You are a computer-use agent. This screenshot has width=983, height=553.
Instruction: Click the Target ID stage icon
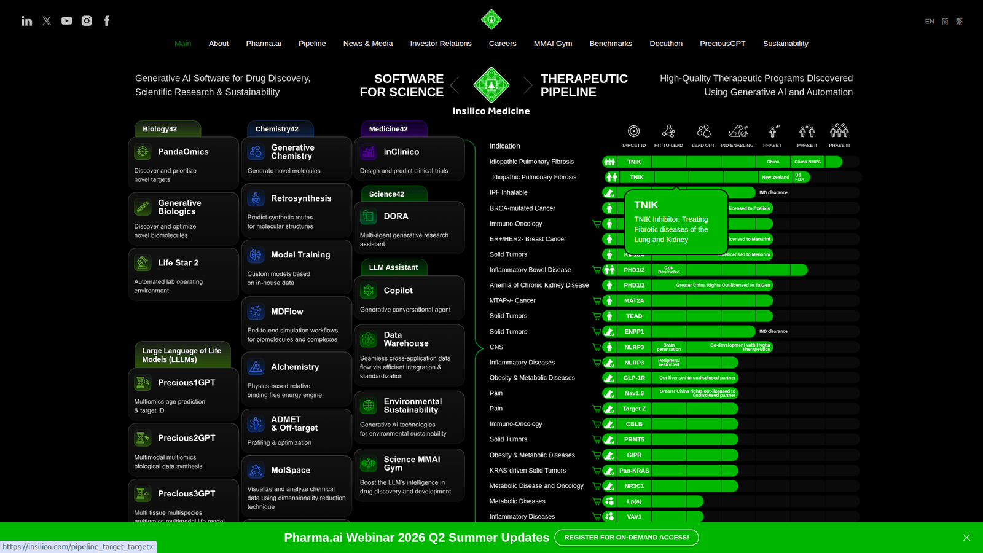[x=633, y=131]
